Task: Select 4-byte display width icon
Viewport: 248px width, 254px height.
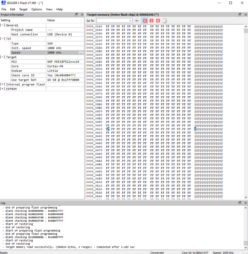Action: tap(158, 21)
